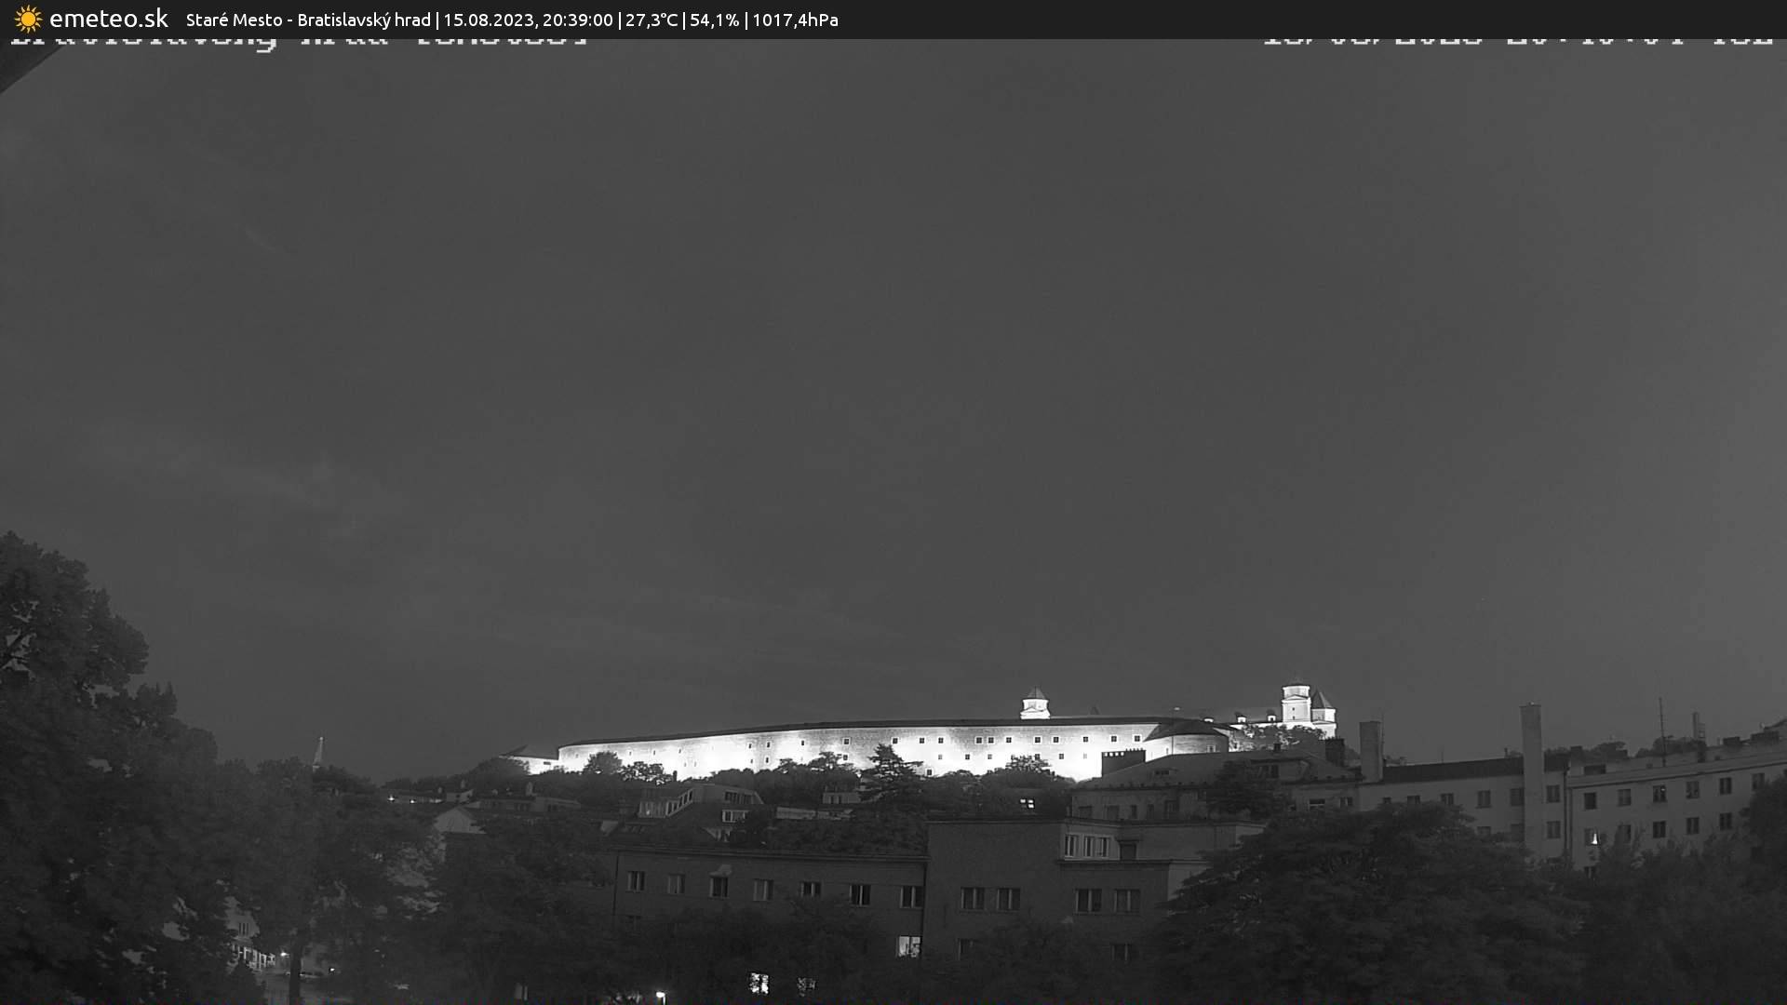Click the pressure value 1017,4hPa
This screenshot has width=1787, height=1005.
tap(796, 19)
